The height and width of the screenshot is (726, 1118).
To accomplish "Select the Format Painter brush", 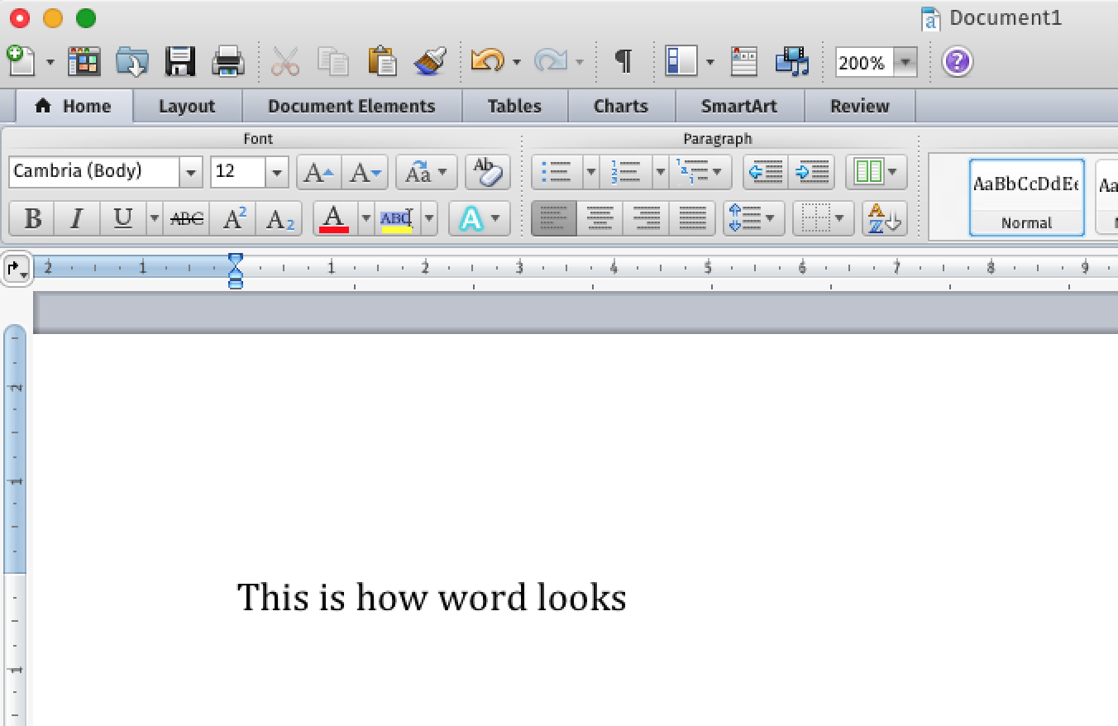I will click(430, 61).
